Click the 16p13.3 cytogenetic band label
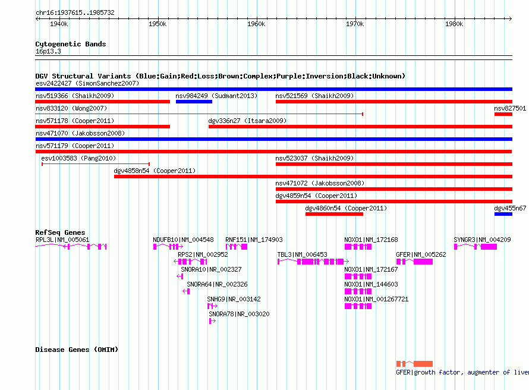 click(48, 52)
